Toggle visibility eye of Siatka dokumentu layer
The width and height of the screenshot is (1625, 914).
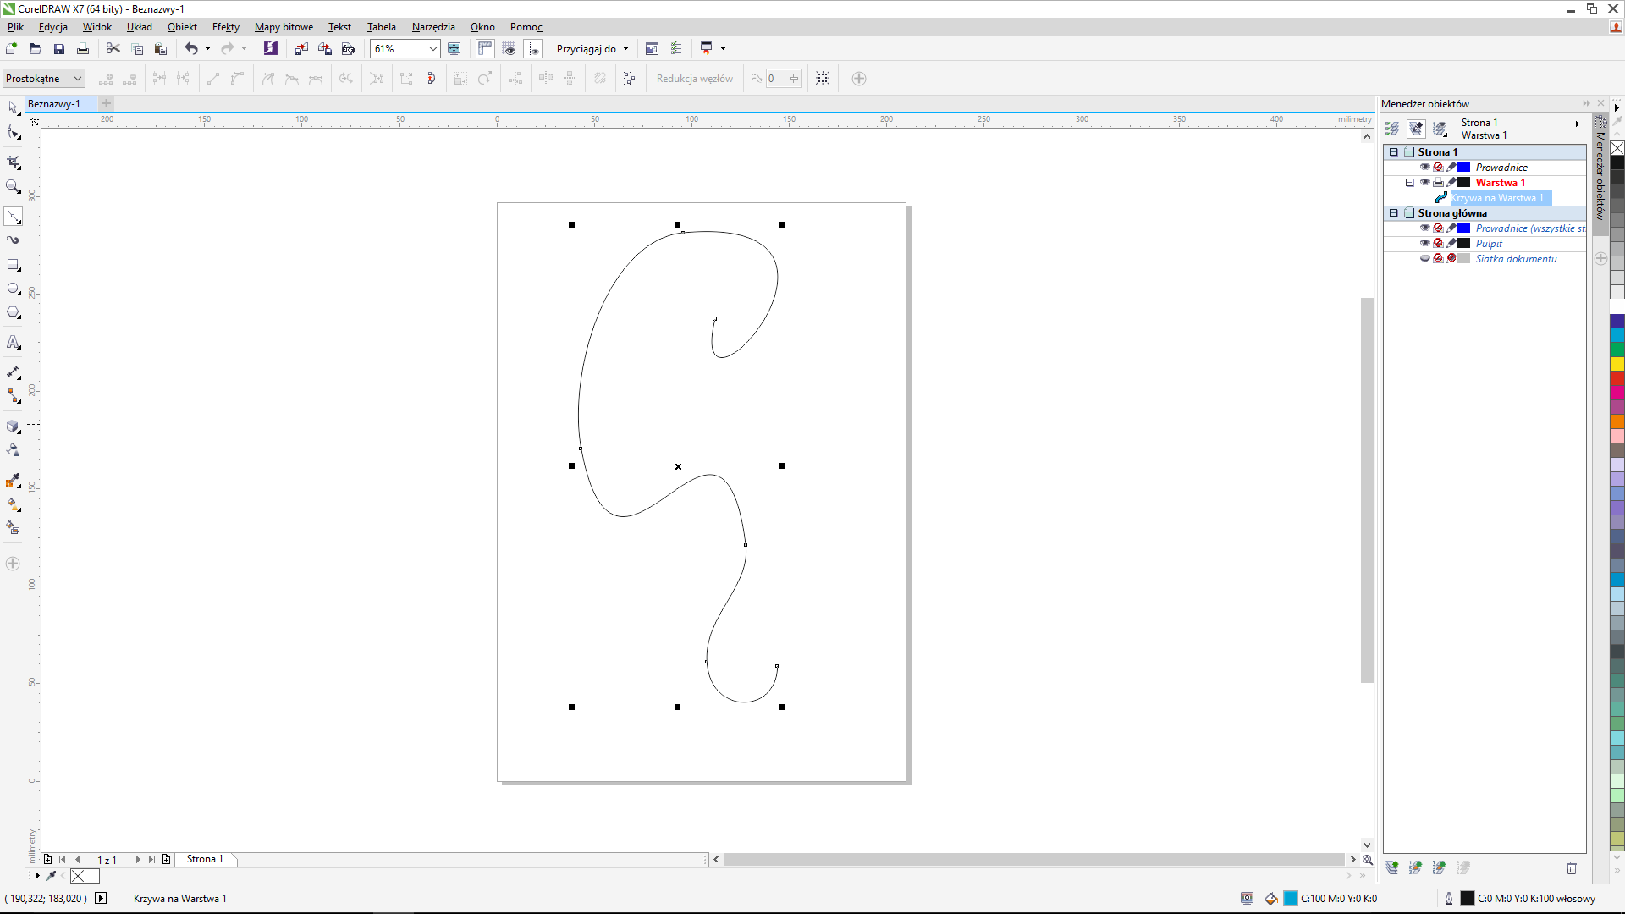pos(1424,259)
